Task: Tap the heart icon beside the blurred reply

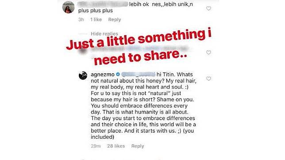Action: (x=208, y=52)
